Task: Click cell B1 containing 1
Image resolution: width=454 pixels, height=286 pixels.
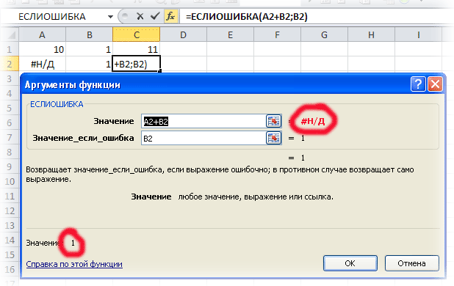Action: pos(90,49)
